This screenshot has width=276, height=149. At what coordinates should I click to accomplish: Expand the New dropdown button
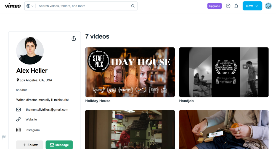(252, 6)
